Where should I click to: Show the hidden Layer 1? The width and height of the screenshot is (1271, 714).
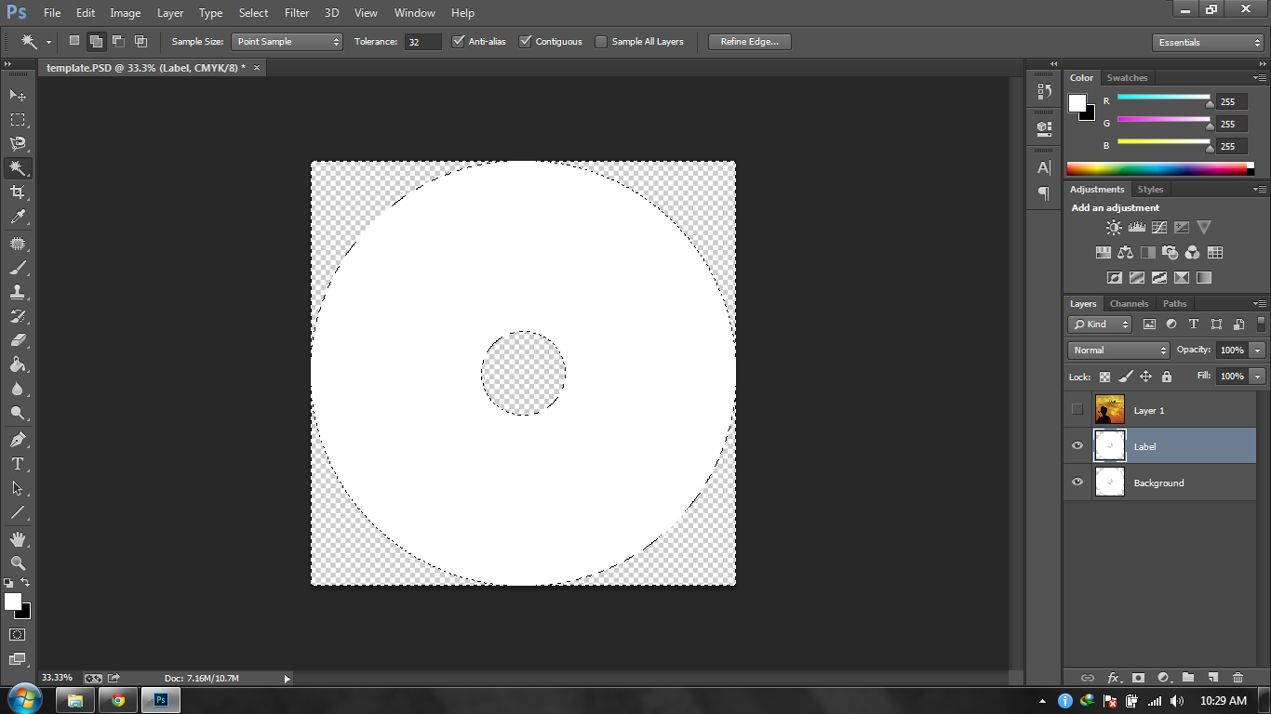[x=1077, y=409]
